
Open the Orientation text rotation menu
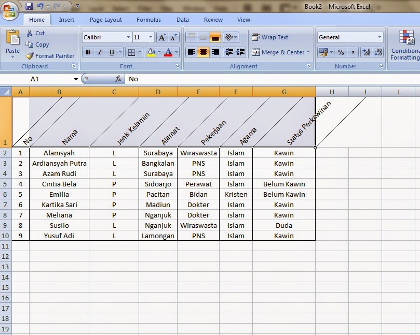(231, 37)
